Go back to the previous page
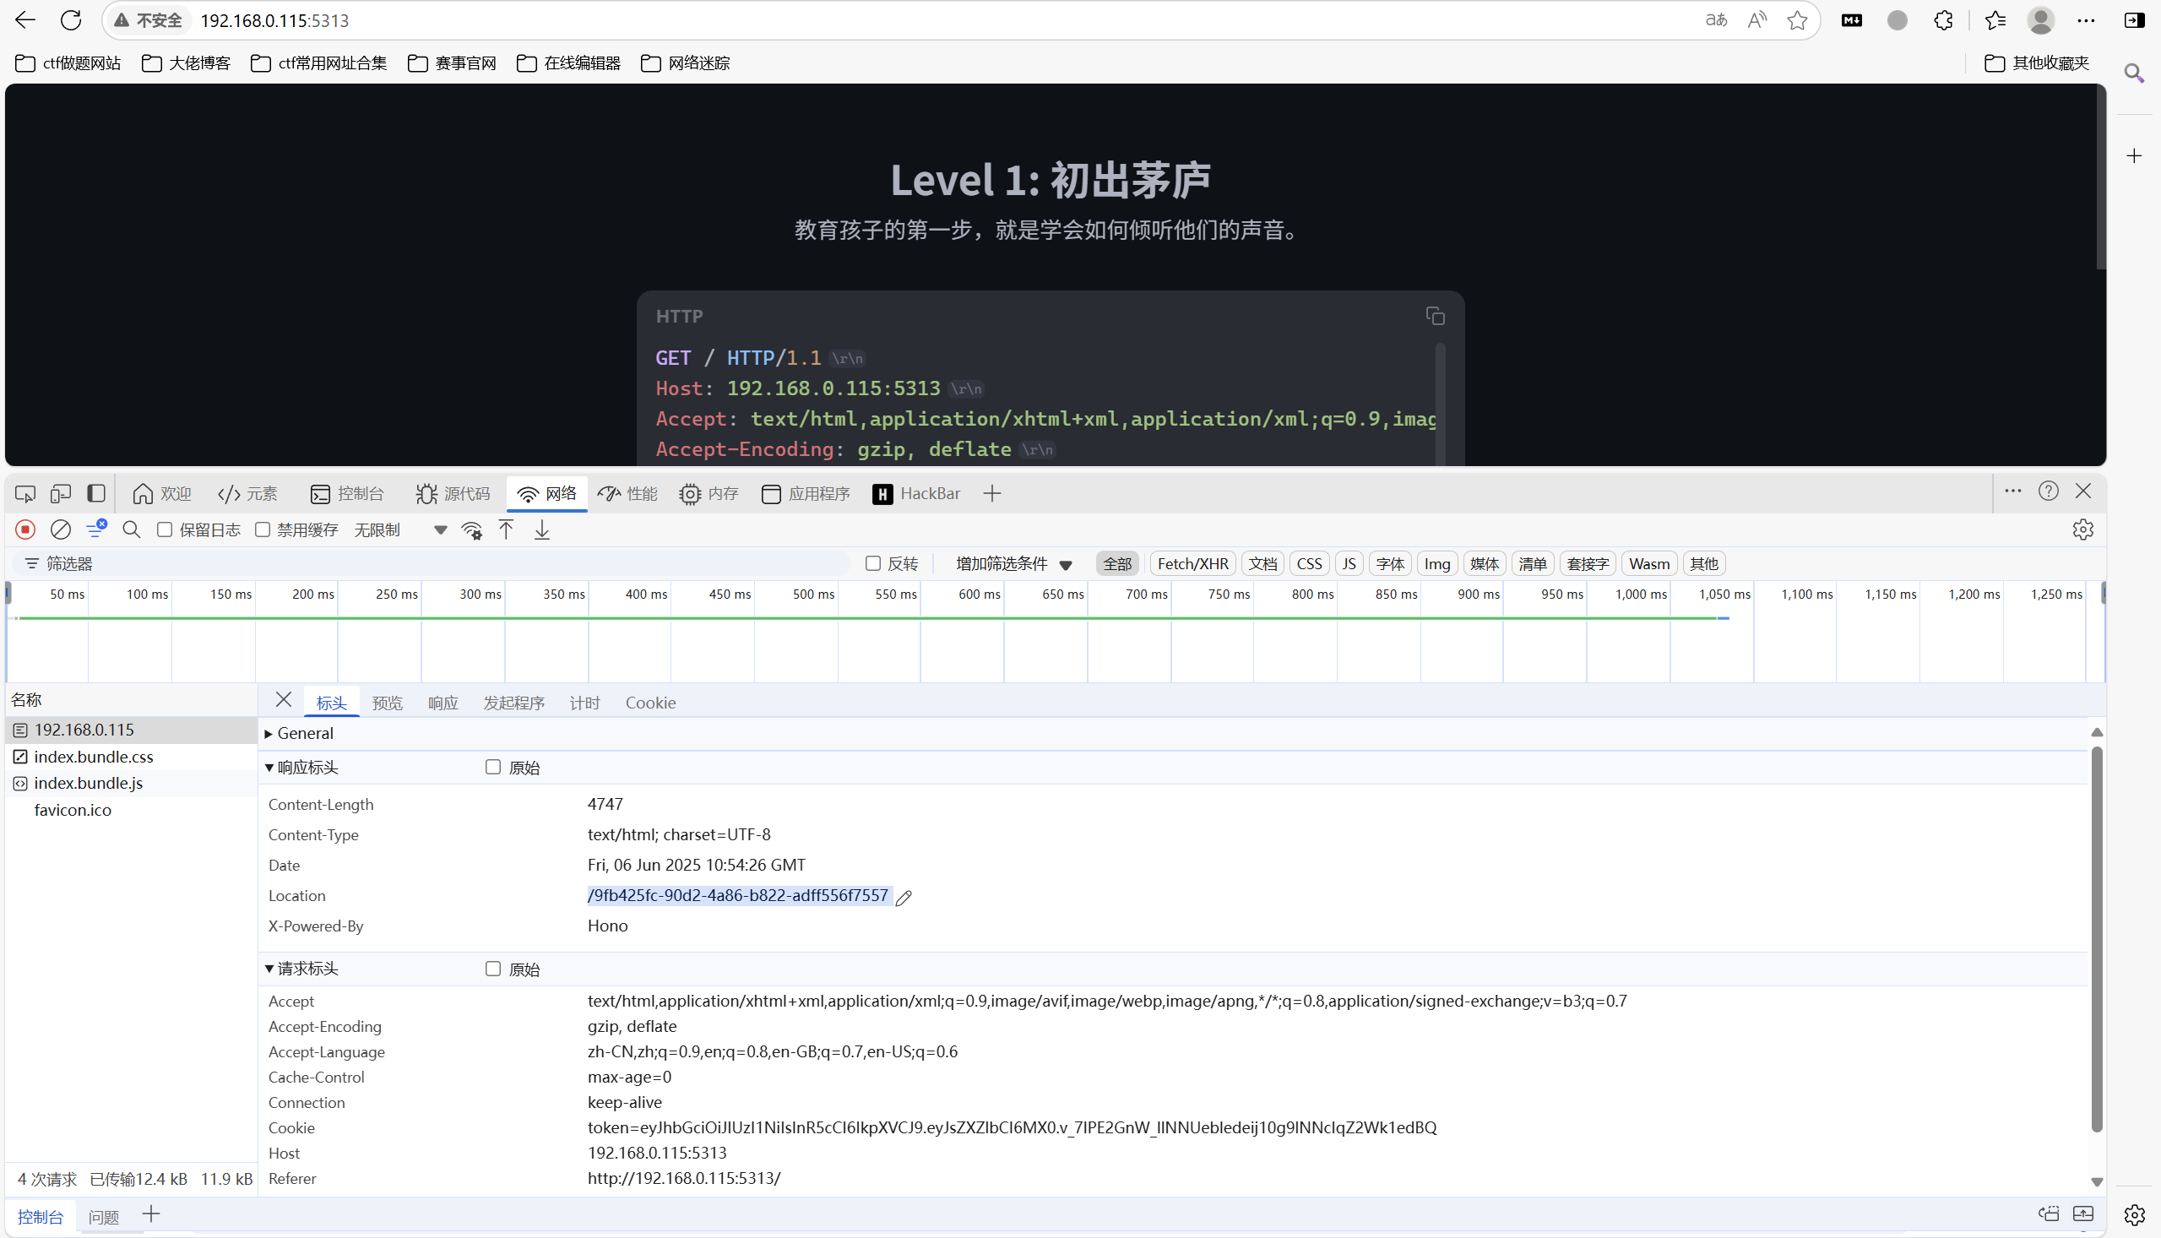This screenshot has width=2161, height=1238. 25,20
